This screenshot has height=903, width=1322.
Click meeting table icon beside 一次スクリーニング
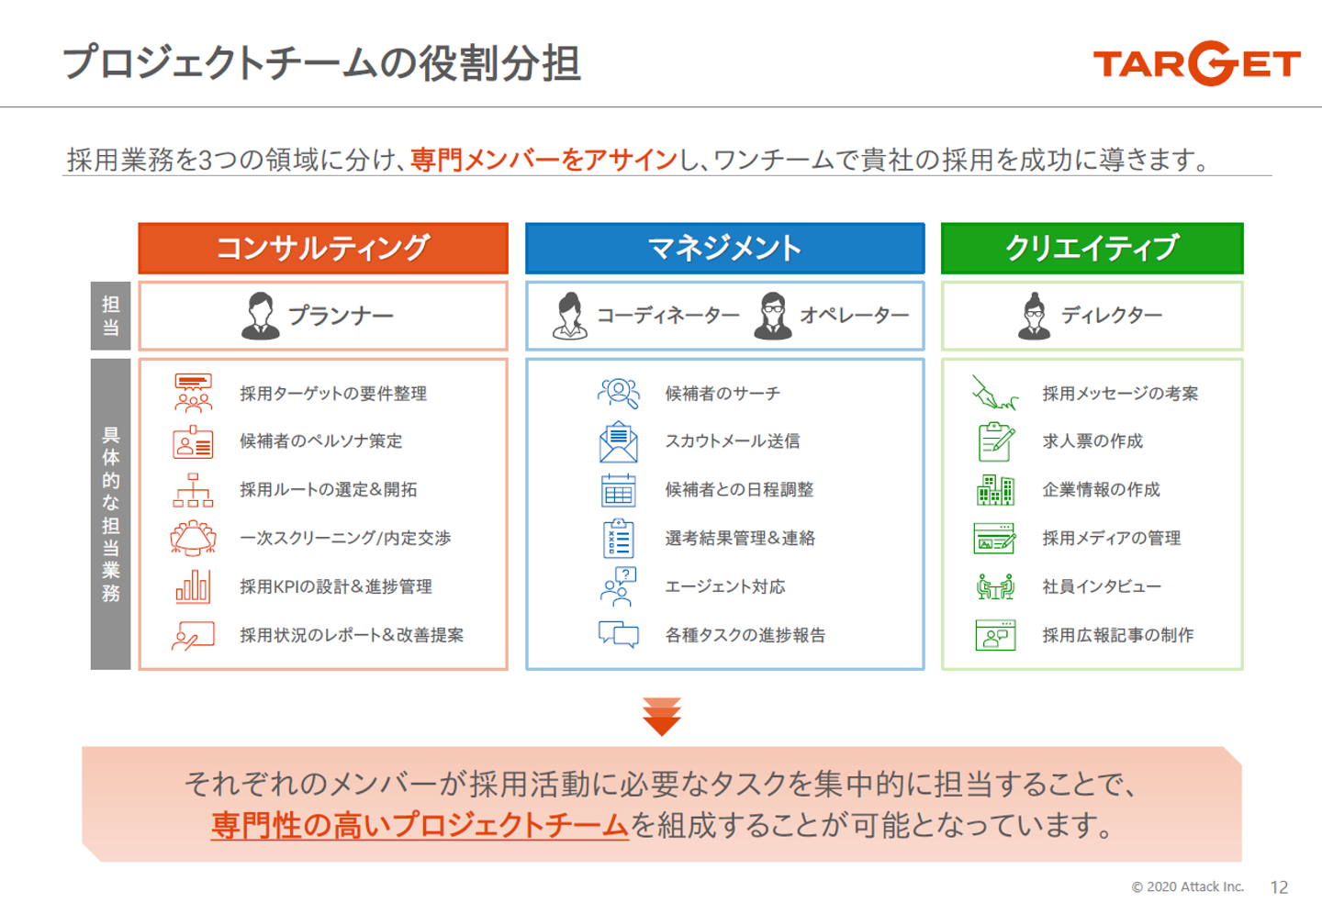coord(193,538)
